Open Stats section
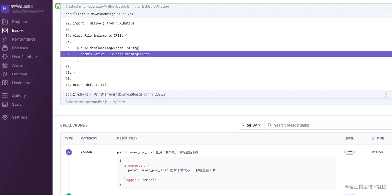 click(17, 104)
